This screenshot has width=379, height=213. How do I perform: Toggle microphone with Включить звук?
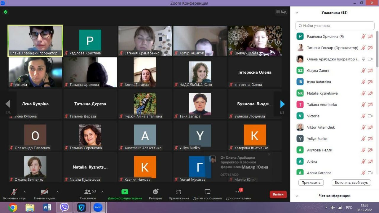click(14, 192)
